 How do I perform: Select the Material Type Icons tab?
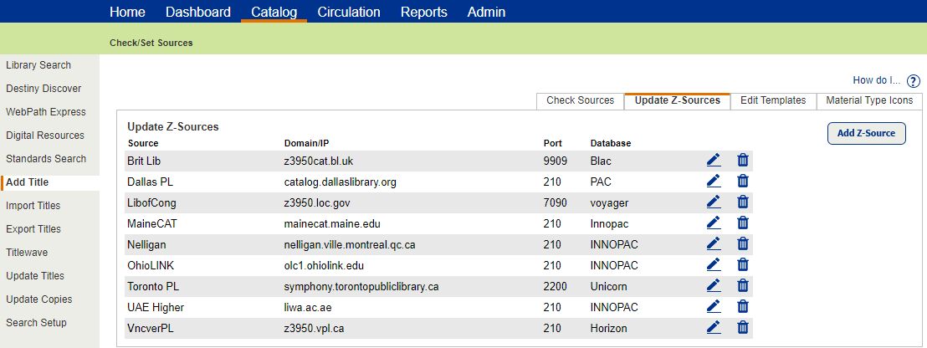point(869,100)
